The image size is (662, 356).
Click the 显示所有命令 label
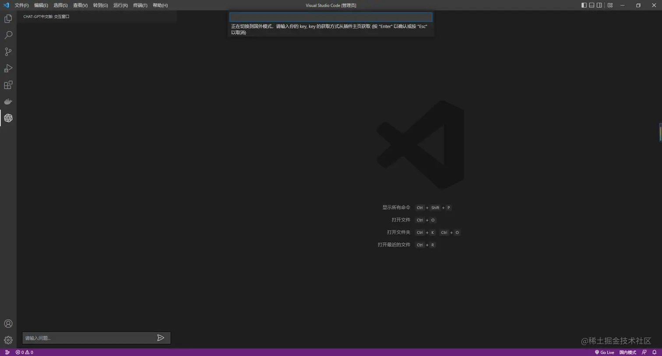[x=396, y=208]
